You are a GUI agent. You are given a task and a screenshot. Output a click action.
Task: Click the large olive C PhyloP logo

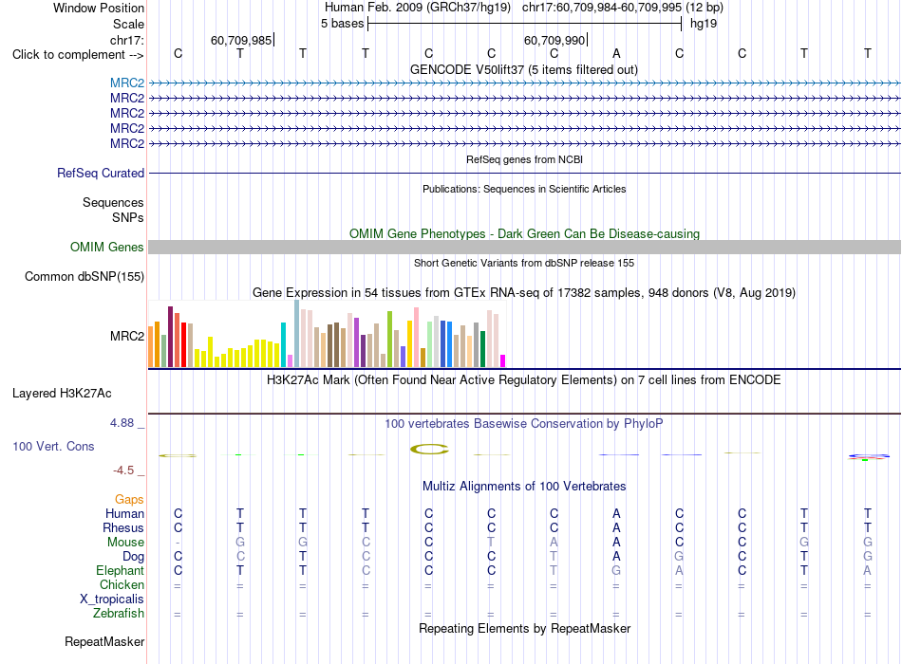[429, 449]
